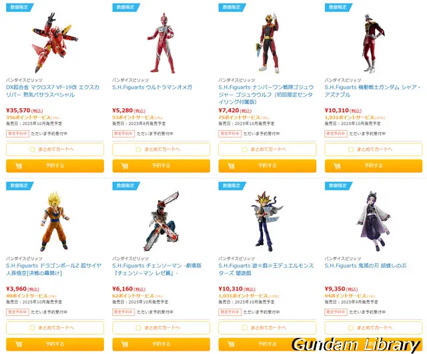The height and width of the screenshot is (354, 427).
Task: Open Dragon Ball Z Super Saiyan Goku link
Action: [53, 269]
